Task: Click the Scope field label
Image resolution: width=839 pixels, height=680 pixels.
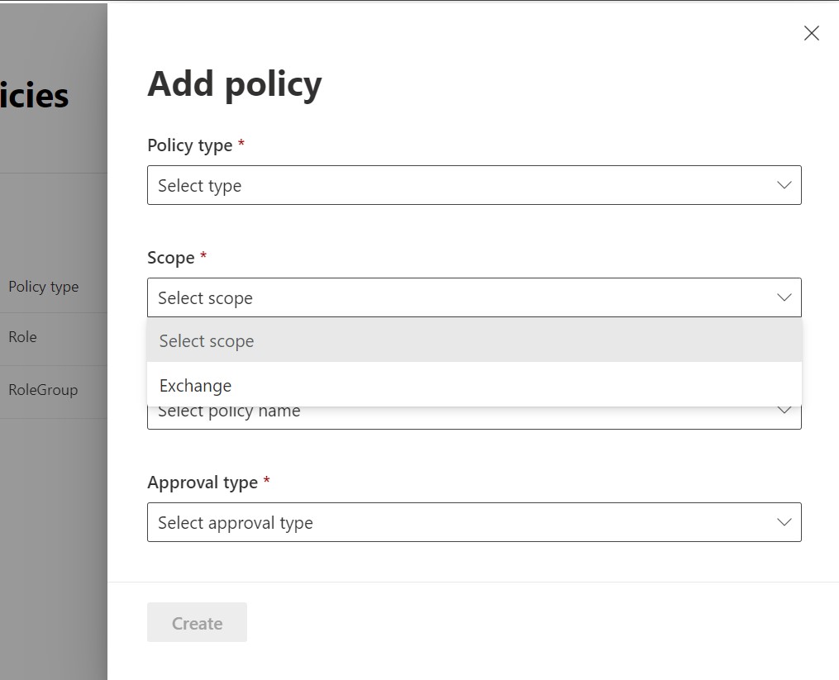Action: [x=171, y=258]
